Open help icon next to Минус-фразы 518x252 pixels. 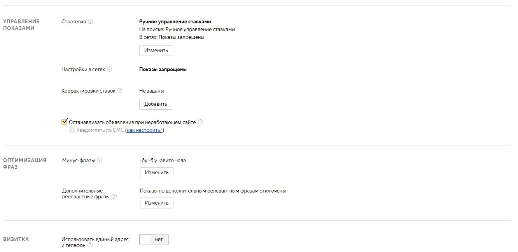(100, 160)
